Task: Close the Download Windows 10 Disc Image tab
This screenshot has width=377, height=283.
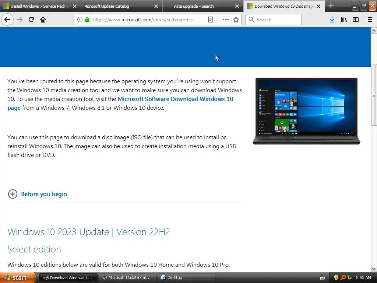Action: [318, 6]
